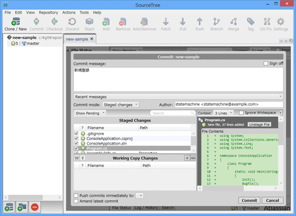
Task: Expand the Recent messages dropdown
Action: [178, 97]
